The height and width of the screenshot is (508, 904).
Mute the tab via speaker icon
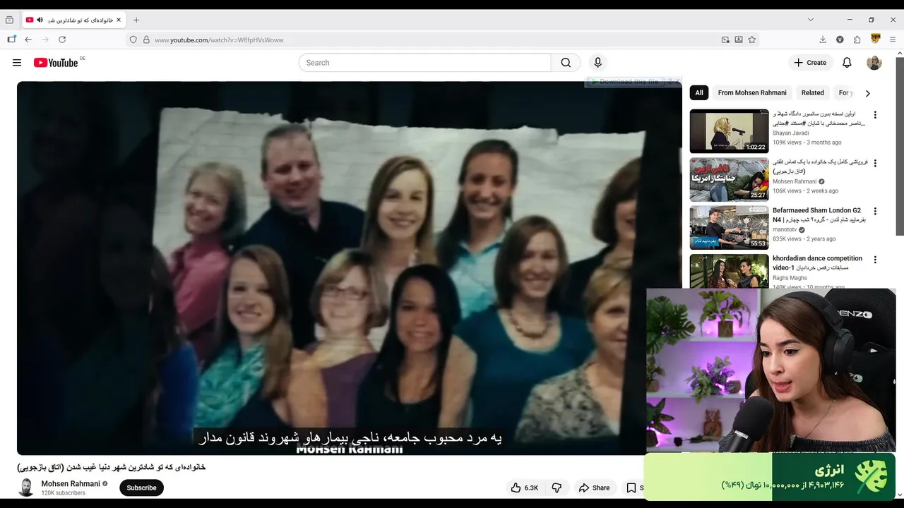40,20
